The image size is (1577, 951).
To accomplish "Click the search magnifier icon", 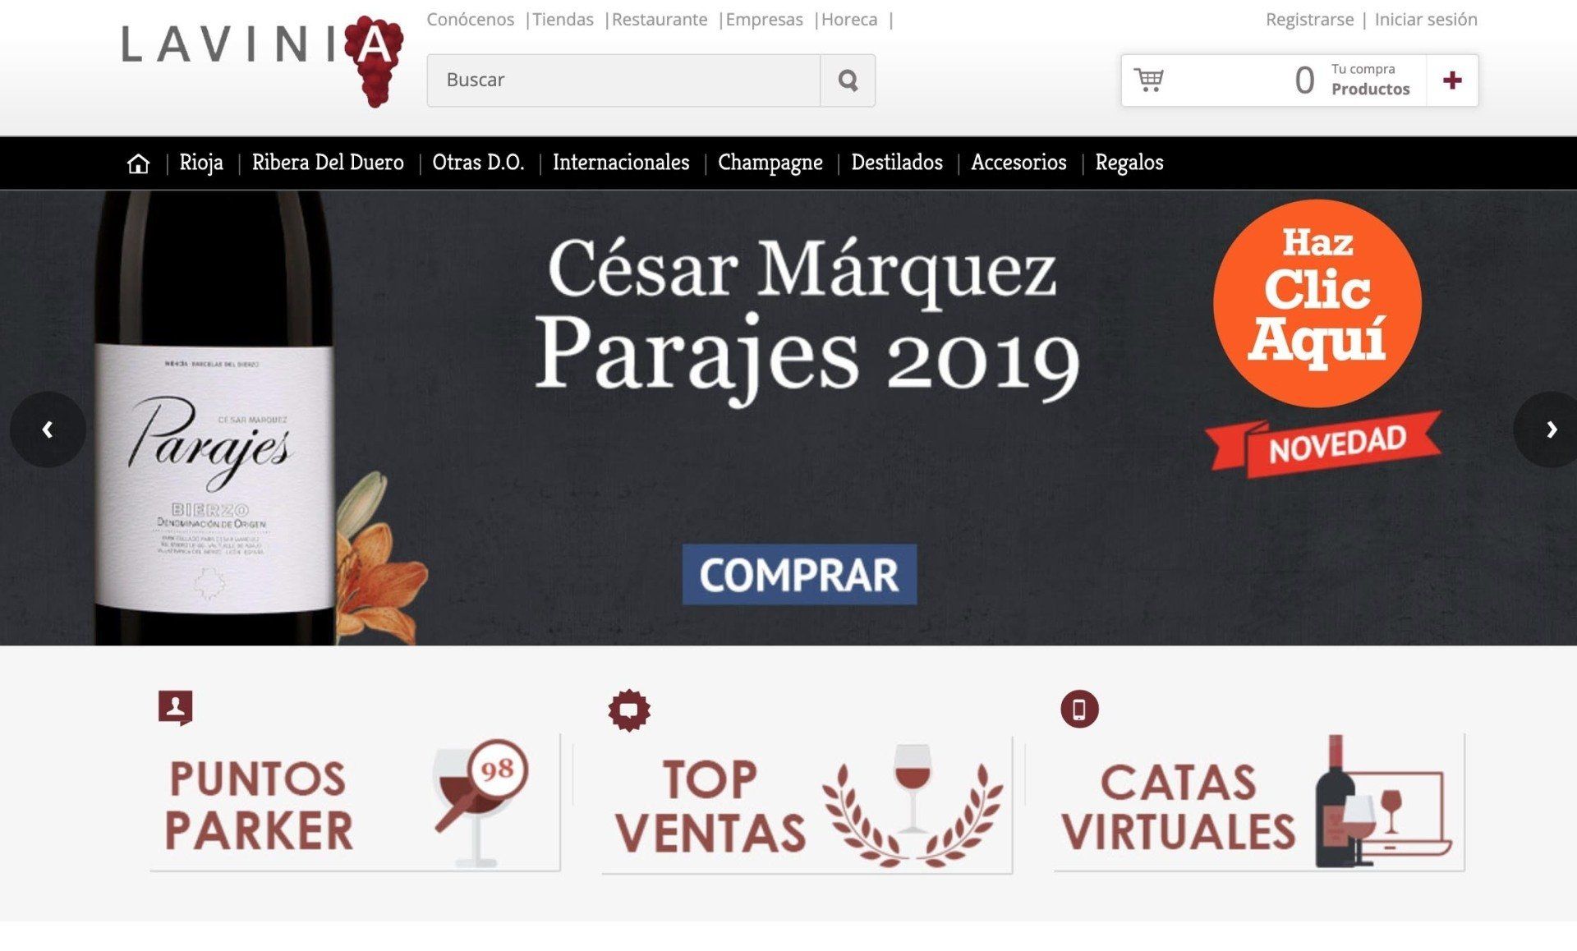I will click(x=848, y=80).
